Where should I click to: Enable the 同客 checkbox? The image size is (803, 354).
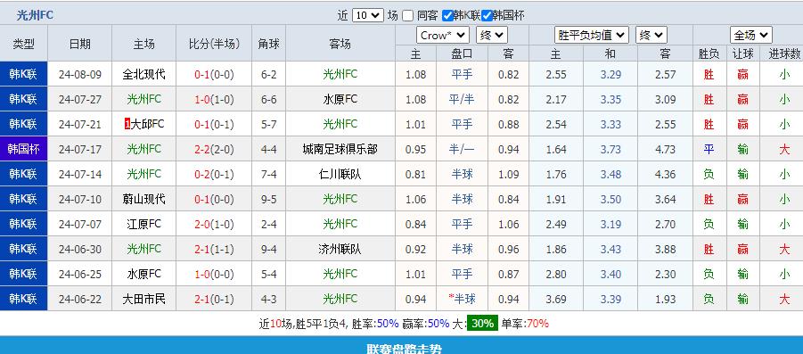(407, 16)
